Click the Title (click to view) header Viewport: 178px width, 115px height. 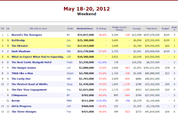click(x=38, y=29)
